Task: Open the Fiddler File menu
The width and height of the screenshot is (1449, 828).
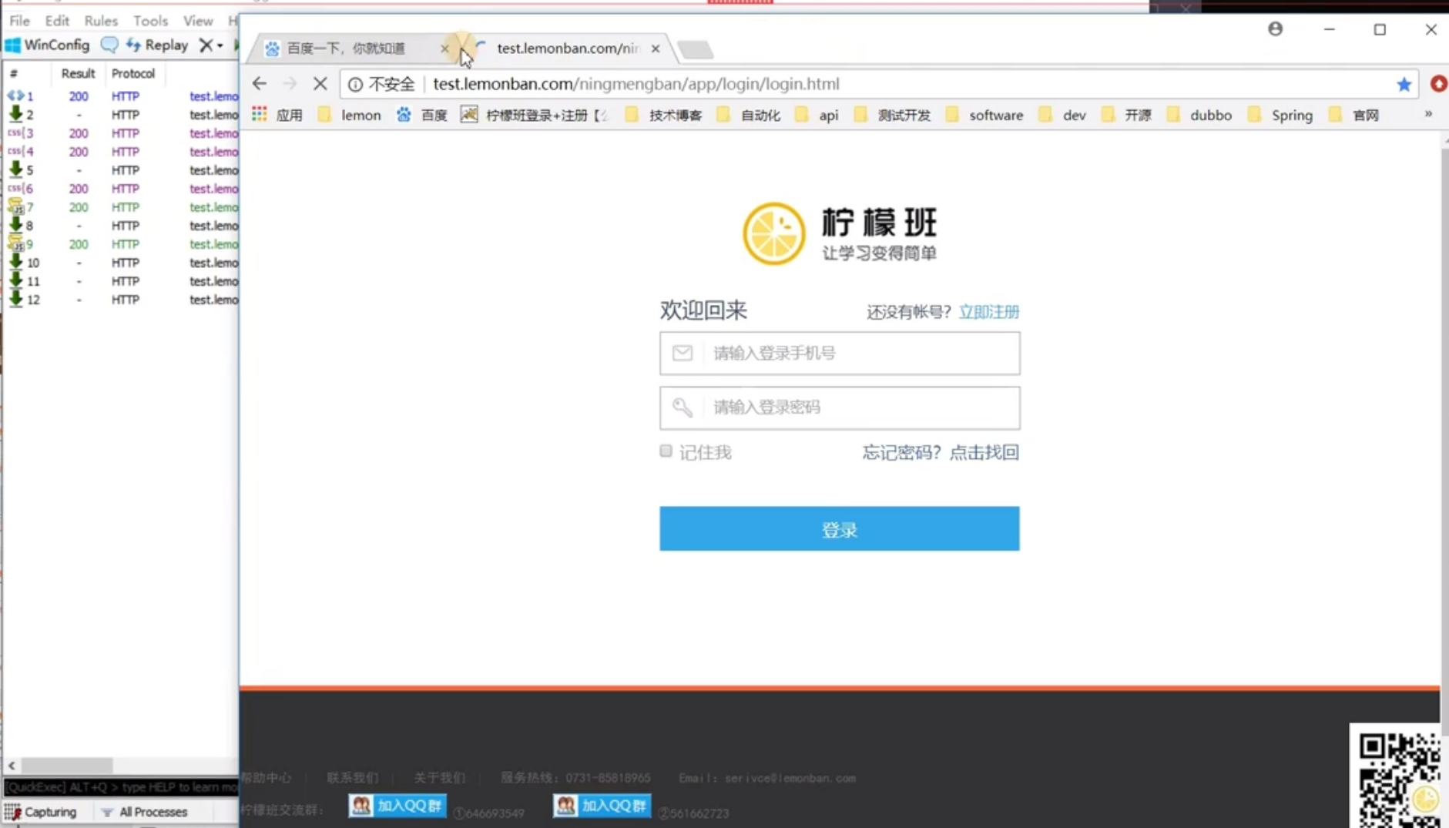Action: (19, 21)
